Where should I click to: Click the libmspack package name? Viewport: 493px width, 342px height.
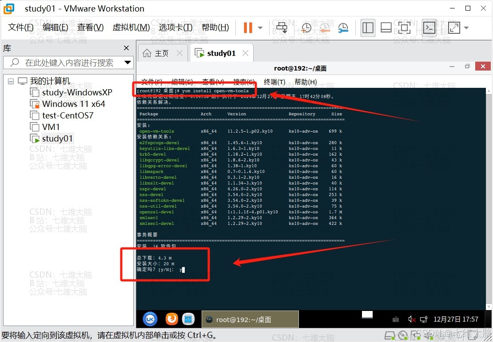pos(151,172)
